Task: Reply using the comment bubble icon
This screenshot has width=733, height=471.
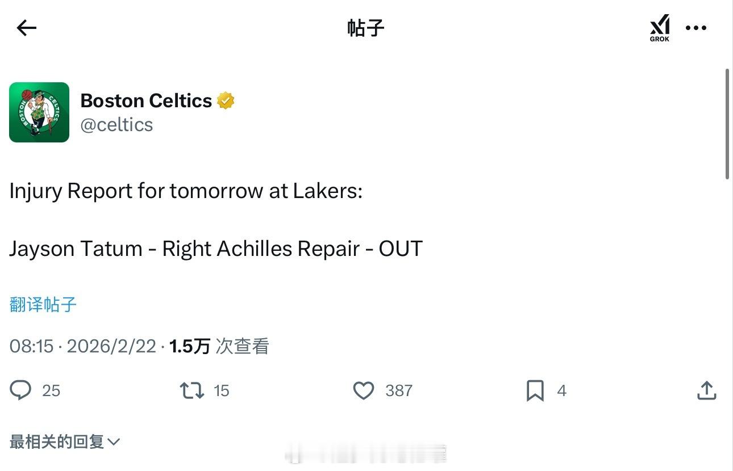Action: click(21, 390)
